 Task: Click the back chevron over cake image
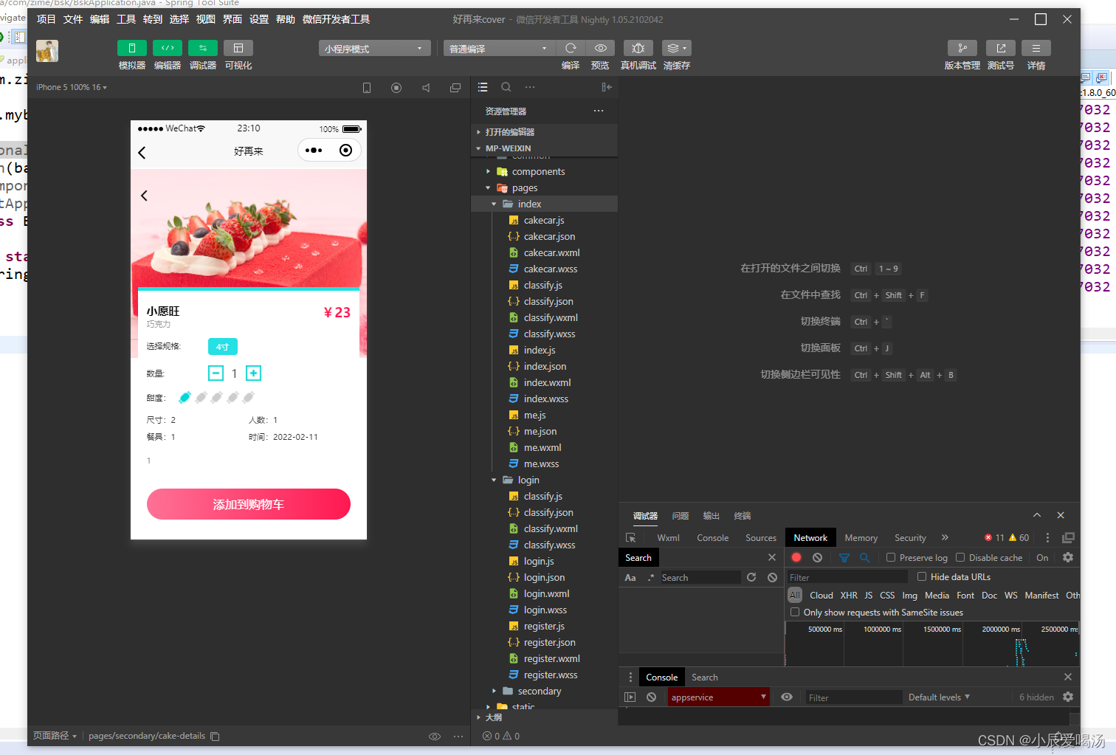point(144,196)
